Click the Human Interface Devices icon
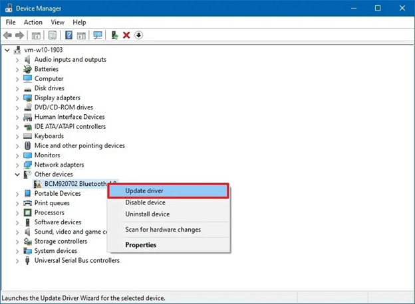Viewport: 415px width, 304px height. pos(27,117)
